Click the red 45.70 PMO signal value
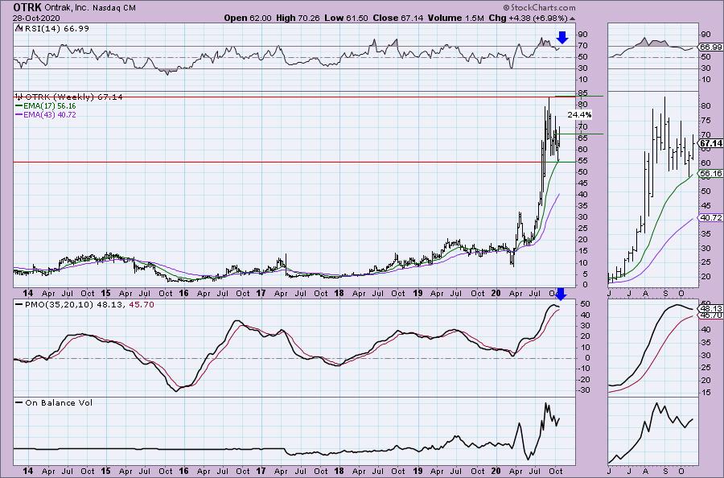724x478 pixels. tap(143, 305)
